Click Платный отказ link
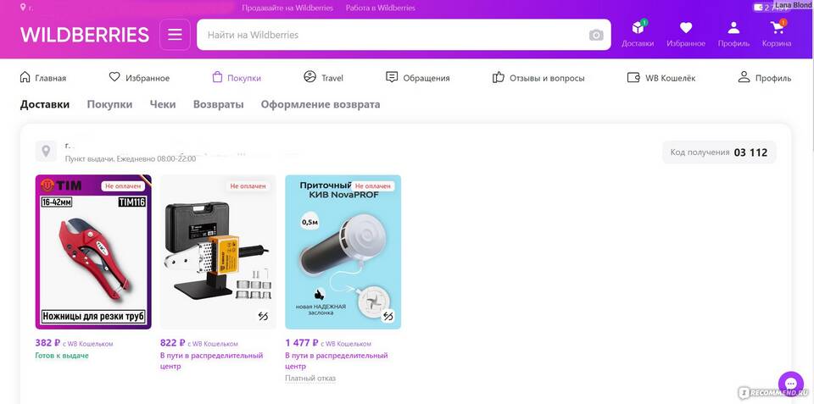Viewport: 814px width, 404px height. click(x=310, y=378)
